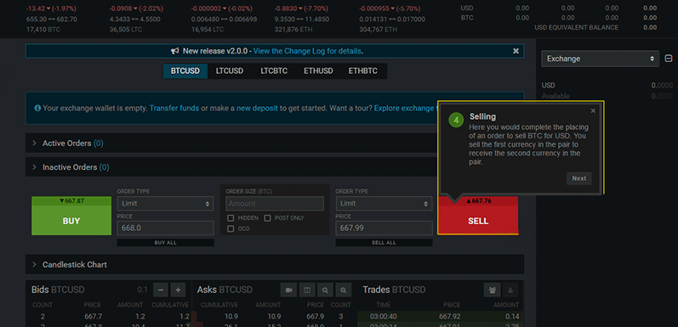Switch to the LTCBTC pair tab
678x327 pixels.
click(x=274, y=71)
